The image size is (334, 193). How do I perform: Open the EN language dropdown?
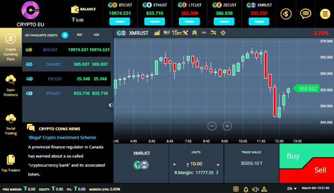pyautogui.click(x=292, y=189)
